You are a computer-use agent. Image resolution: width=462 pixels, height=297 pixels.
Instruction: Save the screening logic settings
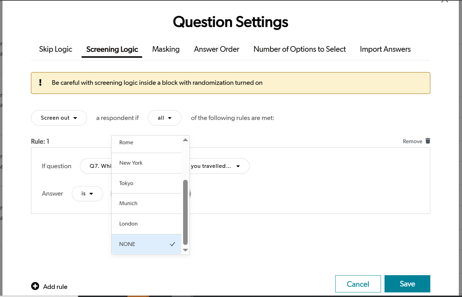click(407, 284)
